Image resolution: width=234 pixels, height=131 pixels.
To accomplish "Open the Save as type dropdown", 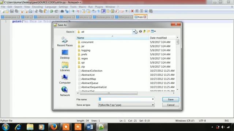I will click(x=126, y=105).
